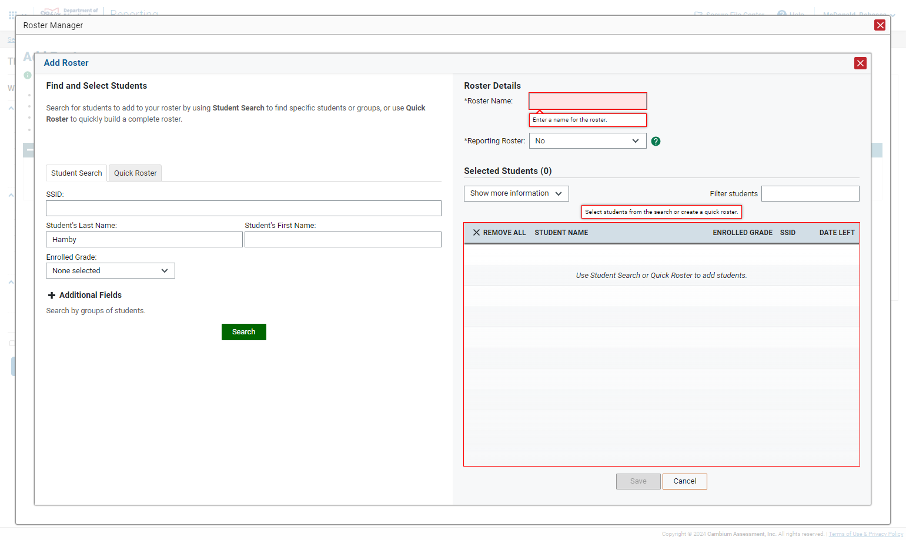
Task: Open the Reporting Roster dropdown
Action: tap(587, 141)
